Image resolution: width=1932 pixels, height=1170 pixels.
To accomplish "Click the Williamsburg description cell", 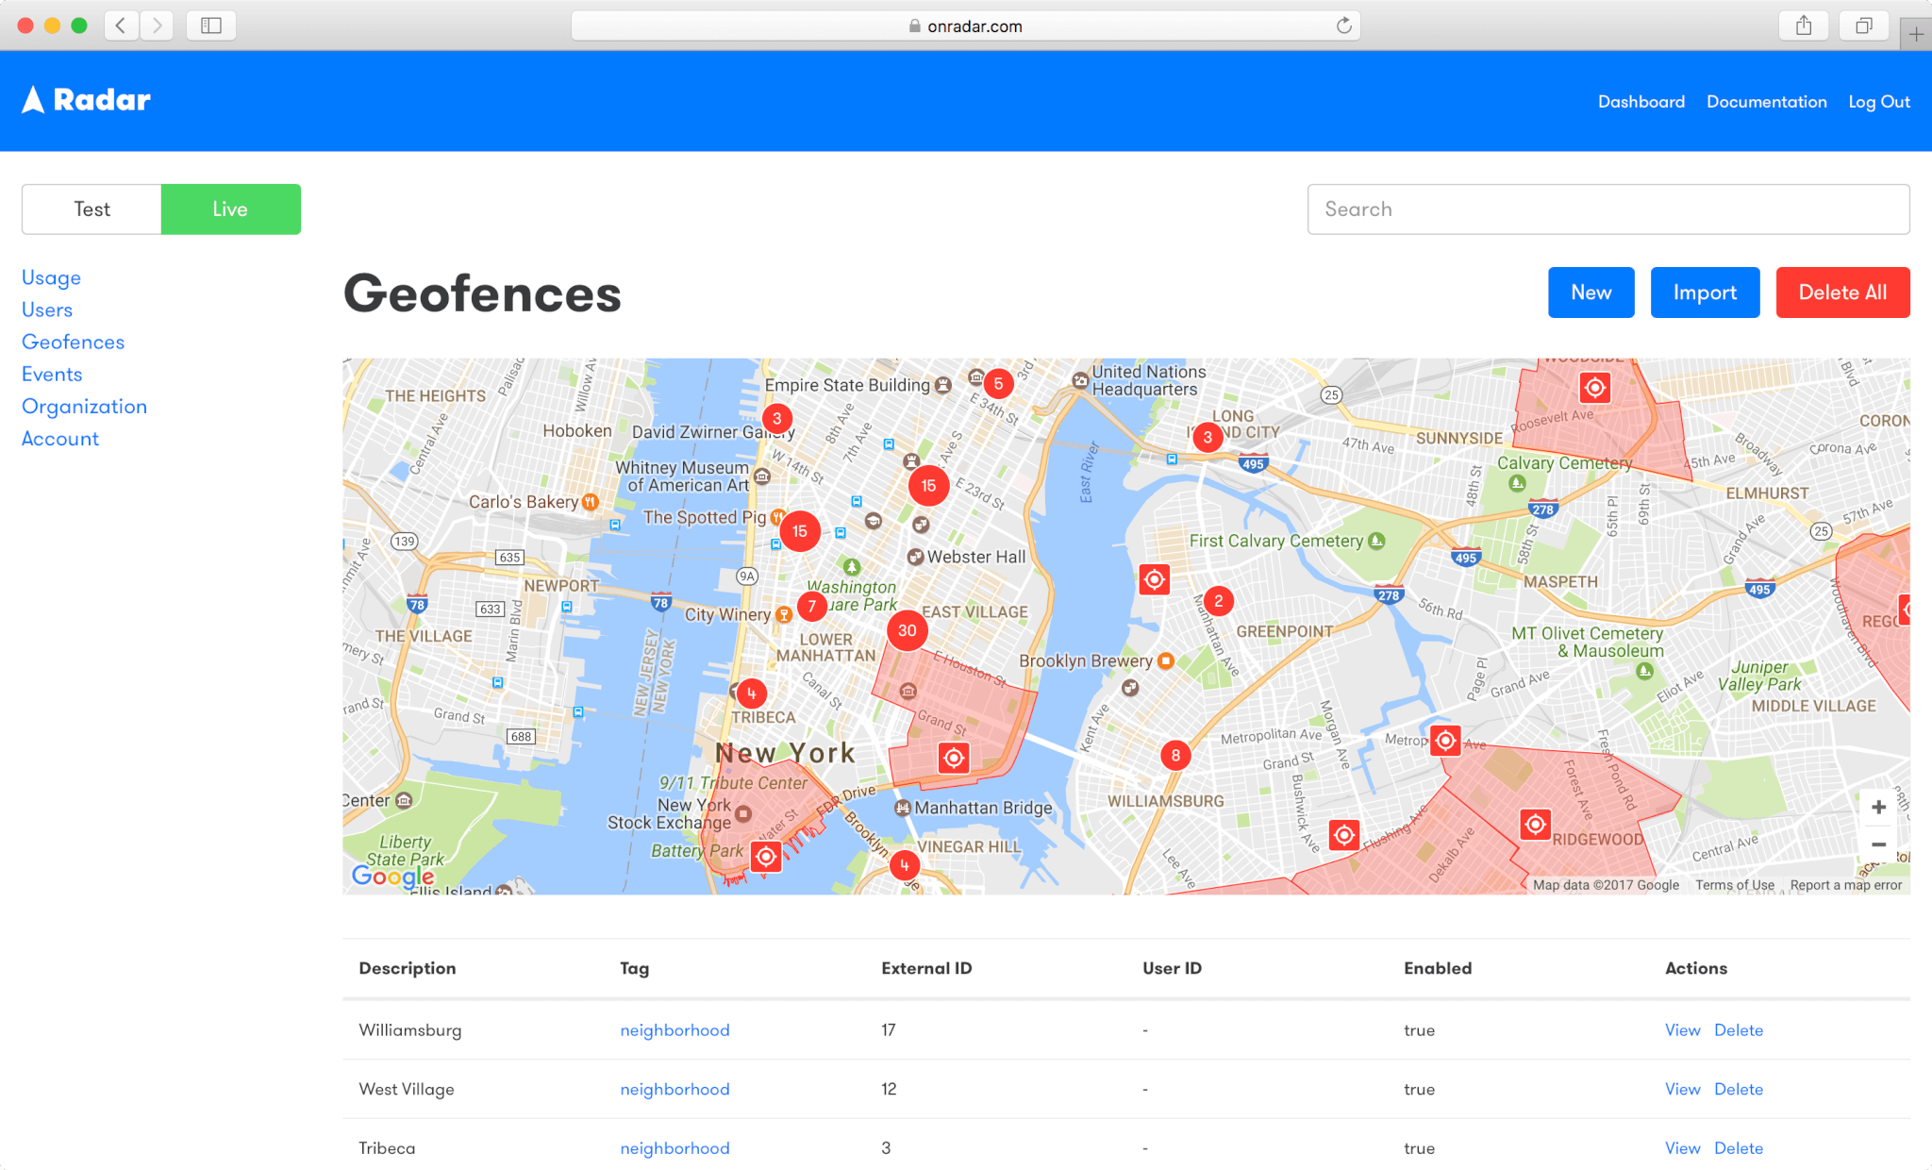I will point(409,1030).
